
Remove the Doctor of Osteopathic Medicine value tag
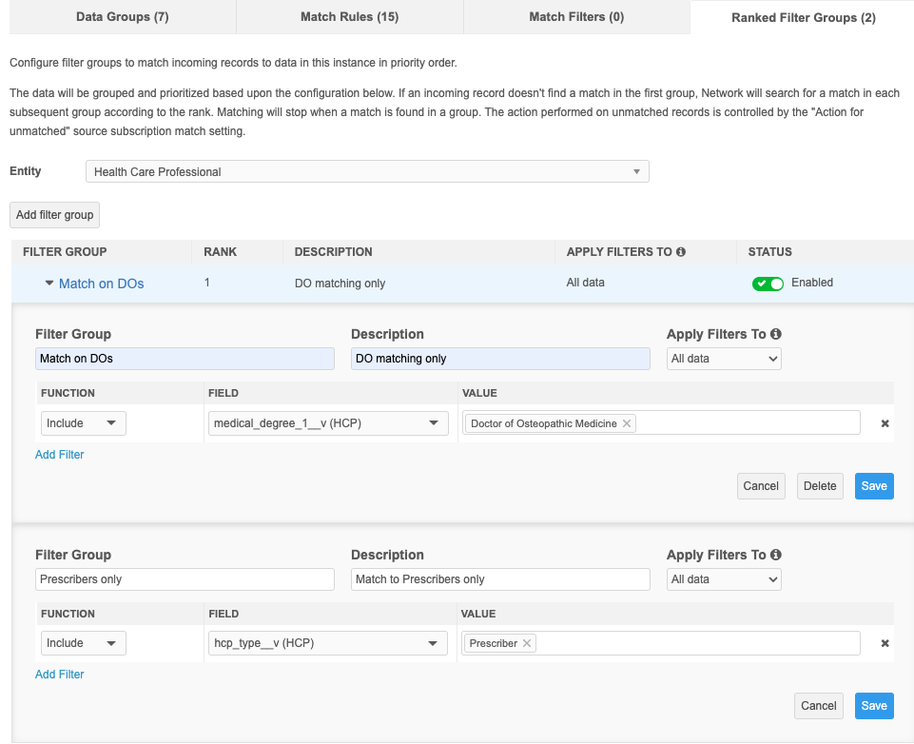click(x=627, y=423)
